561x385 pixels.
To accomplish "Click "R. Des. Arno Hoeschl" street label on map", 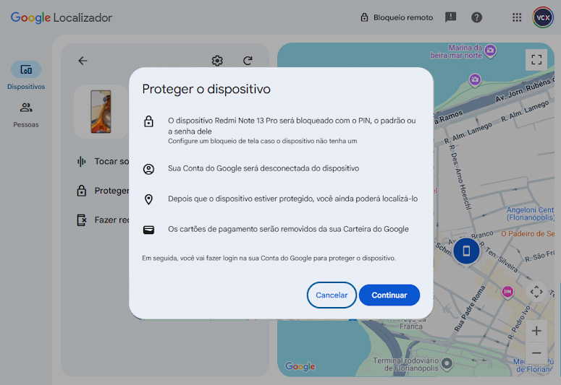I will [461, 177].
